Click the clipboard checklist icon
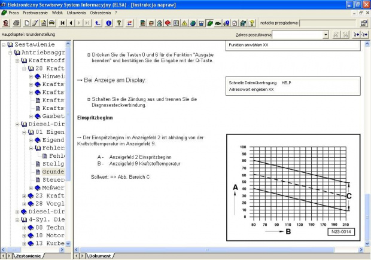The image size is (371, 260). coord(235,23)
